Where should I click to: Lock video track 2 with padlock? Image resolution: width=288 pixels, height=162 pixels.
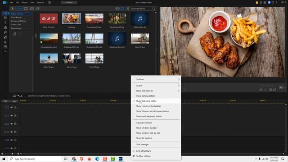15,124
